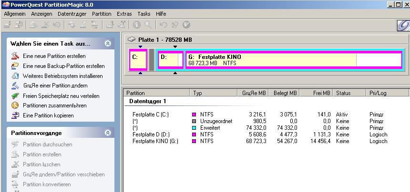Click 'Eine neue Backup-Partition erstellen' link
This screenshot has width=410, height=192.
click(x=64, y=66)
